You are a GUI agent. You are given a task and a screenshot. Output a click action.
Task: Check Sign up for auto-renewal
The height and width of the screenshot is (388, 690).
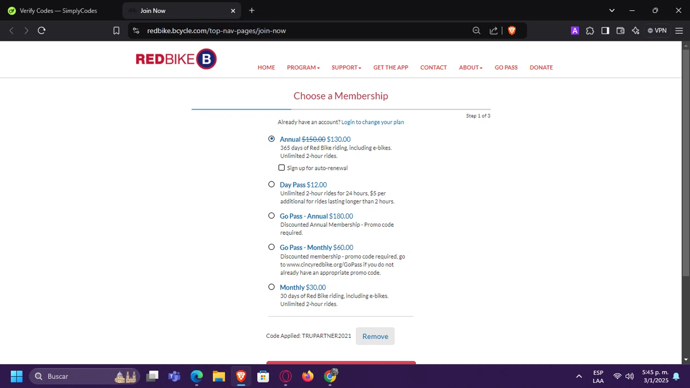point(282,168)
